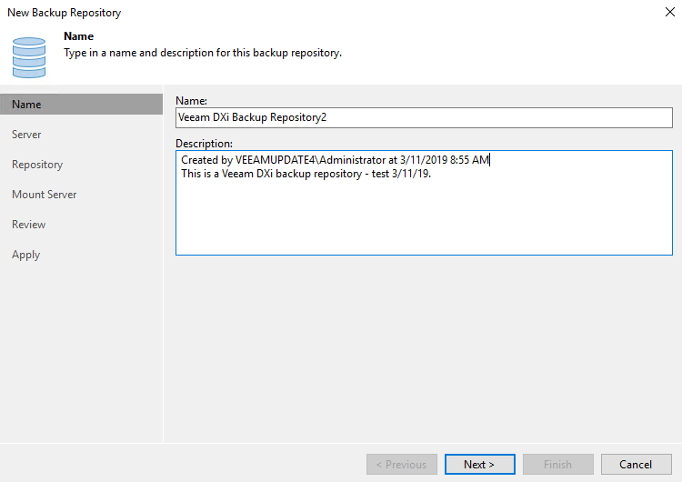Jump to the Mount Server step
This screenshot has width=682, height=482.
click(x=45, y=195)
